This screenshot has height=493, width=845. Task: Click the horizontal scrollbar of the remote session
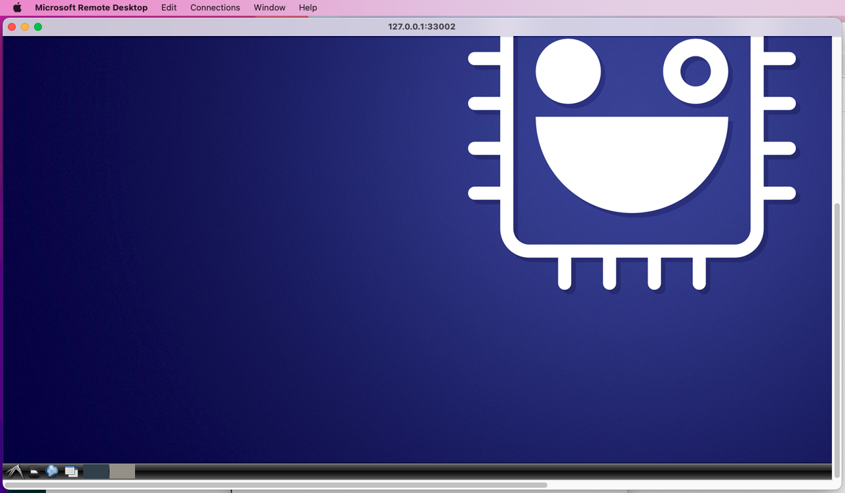(276, 485)
